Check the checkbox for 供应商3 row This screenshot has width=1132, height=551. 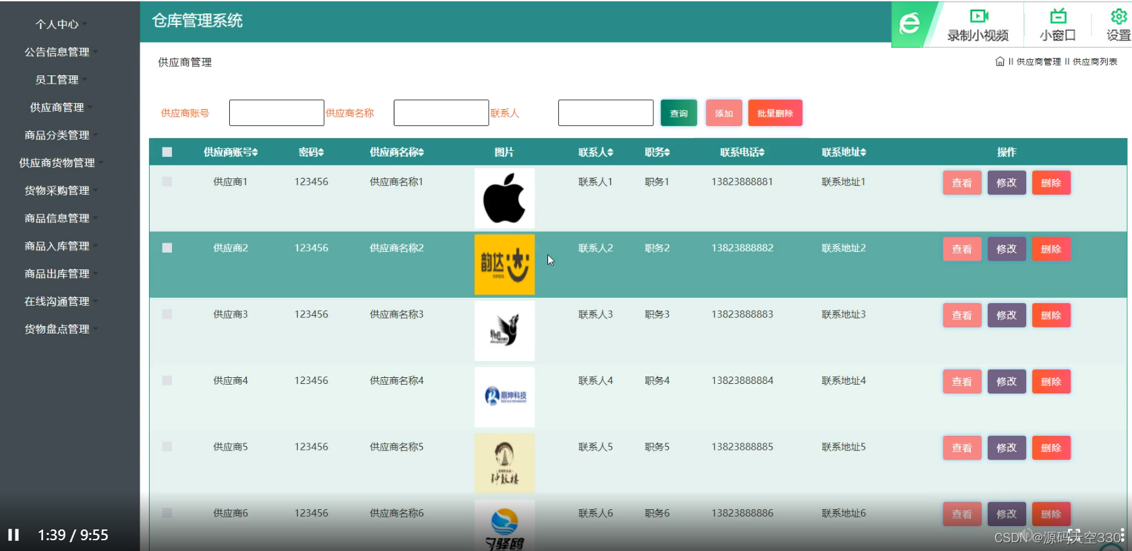167,314
